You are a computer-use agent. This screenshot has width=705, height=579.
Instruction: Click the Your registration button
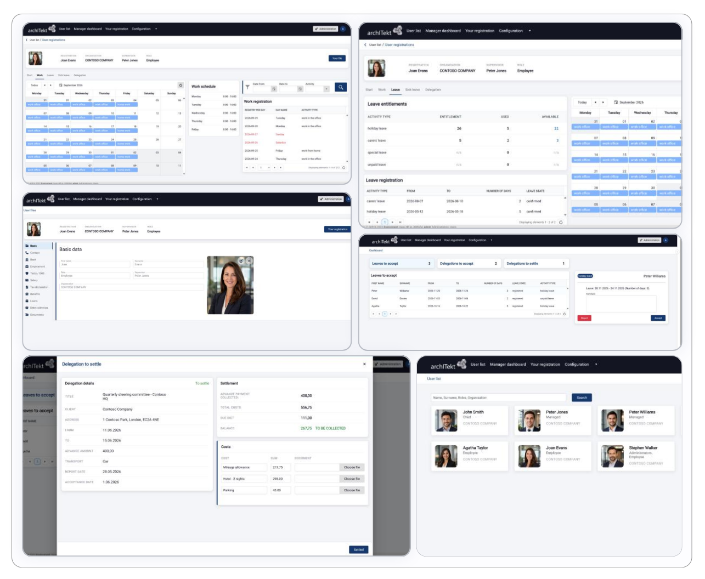tap(337, 229)
